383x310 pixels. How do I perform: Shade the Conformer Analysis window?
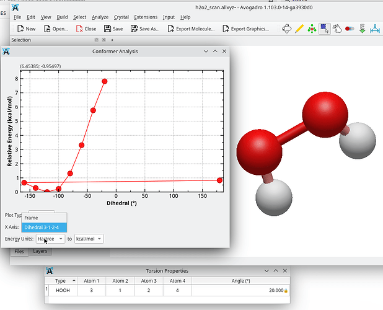[206, 51]
